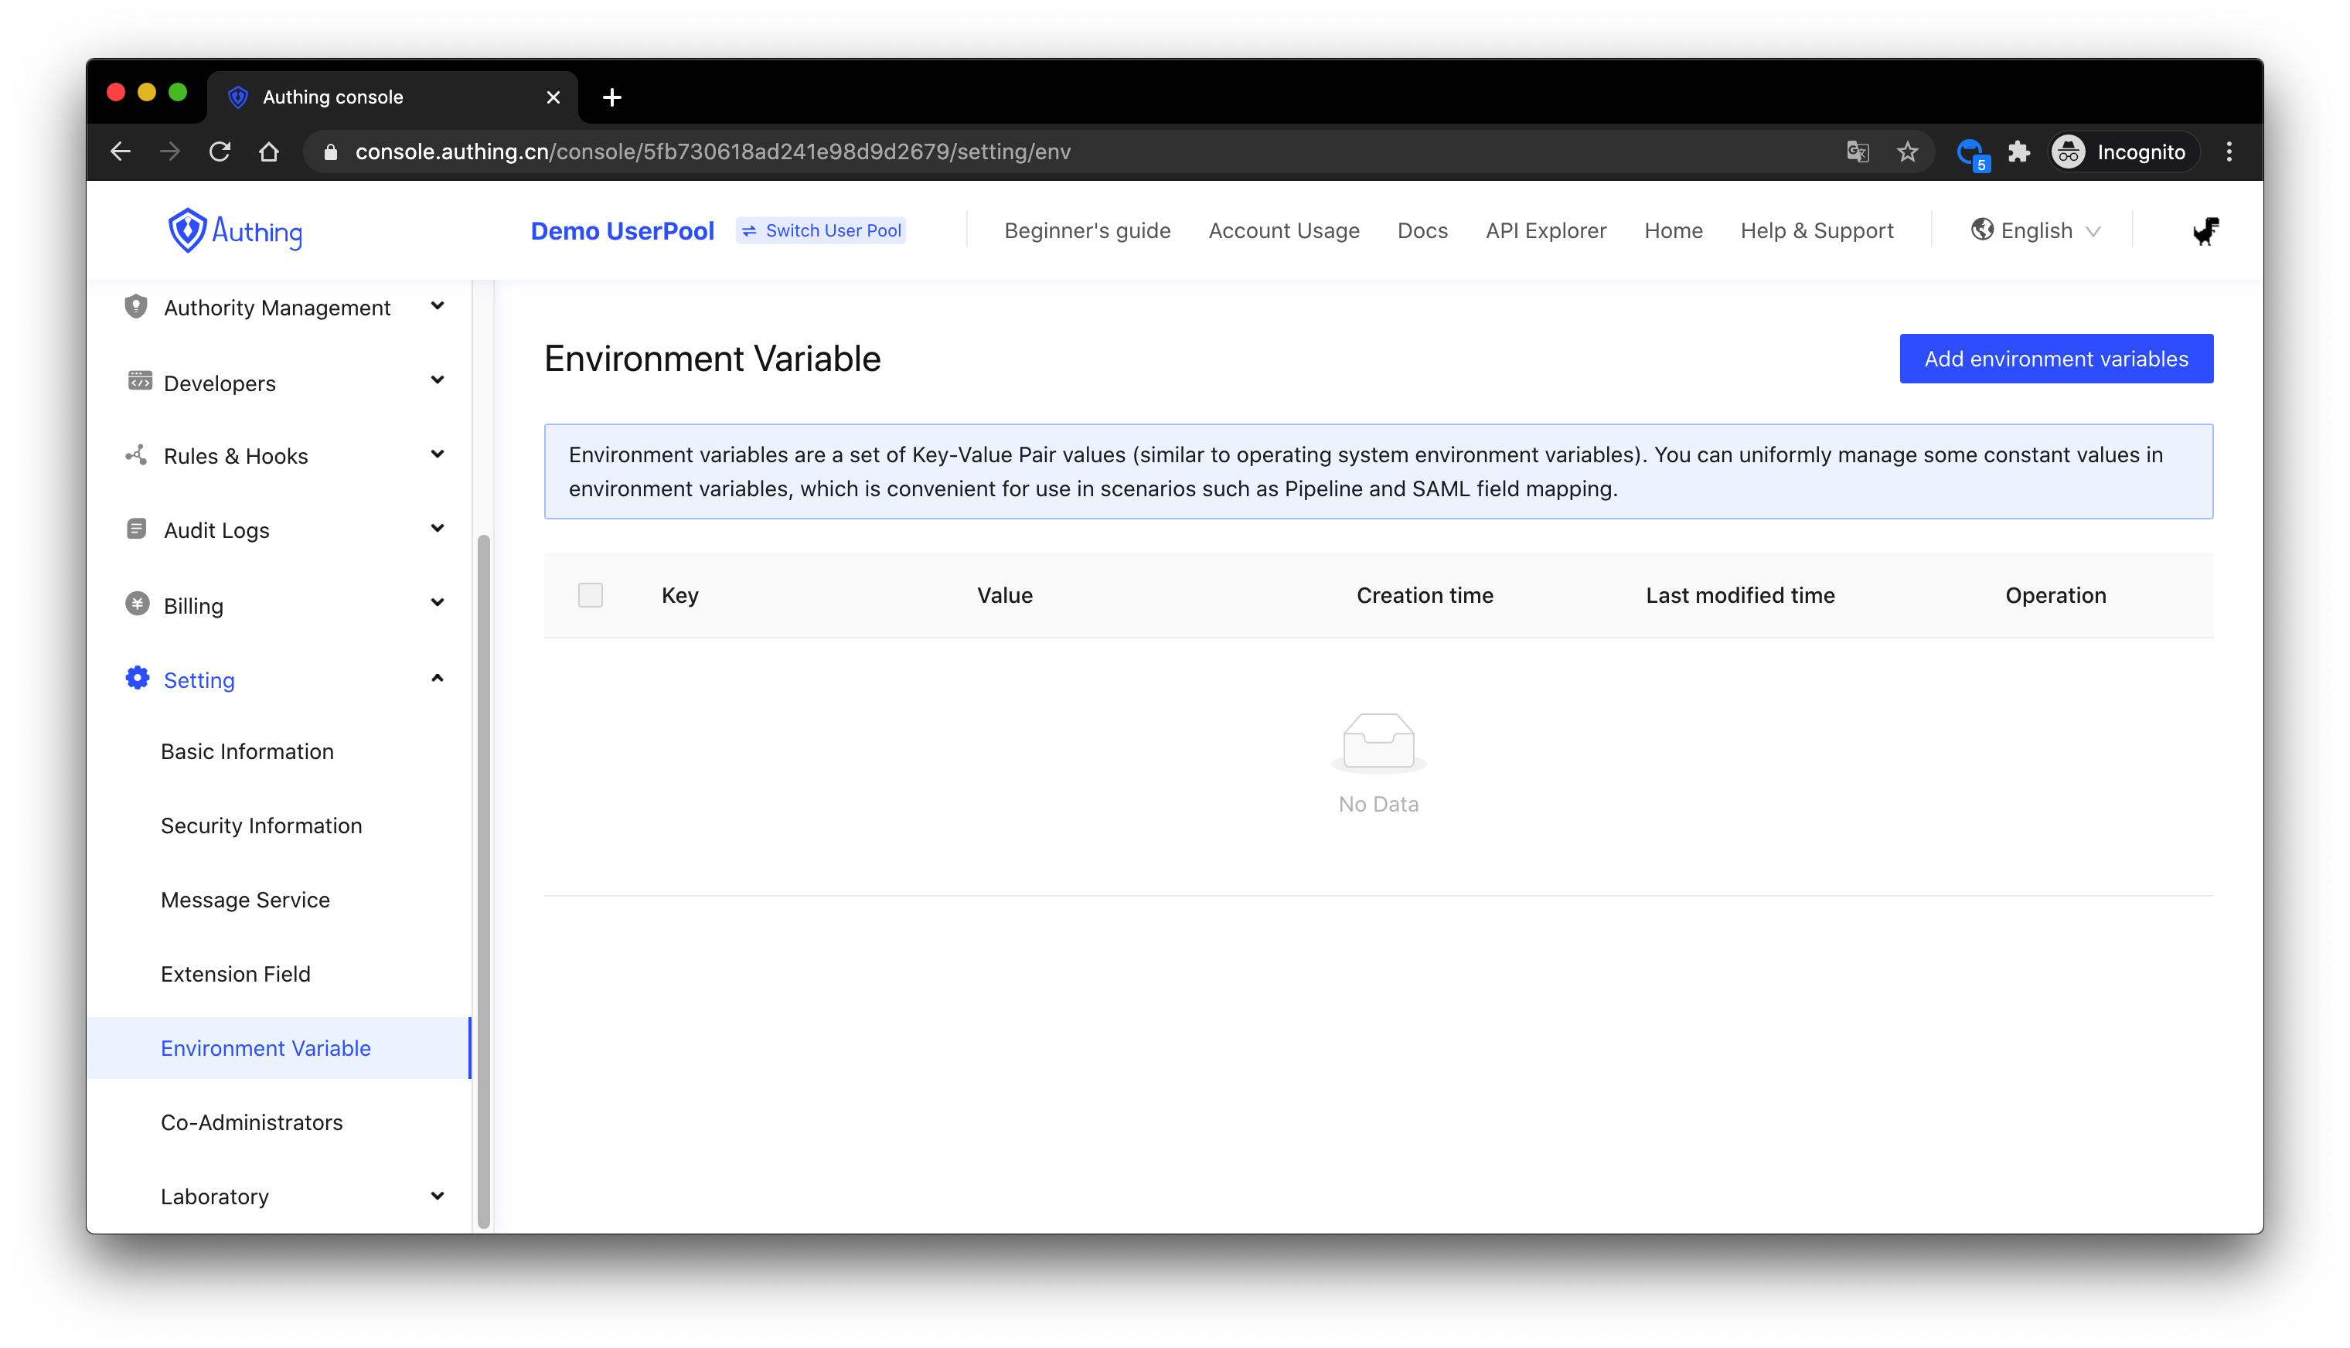The height and width of the screenshot is (1348, 2350).
Task: Expand the Rules & Hooks menu chevron
Action: [437, 454]
